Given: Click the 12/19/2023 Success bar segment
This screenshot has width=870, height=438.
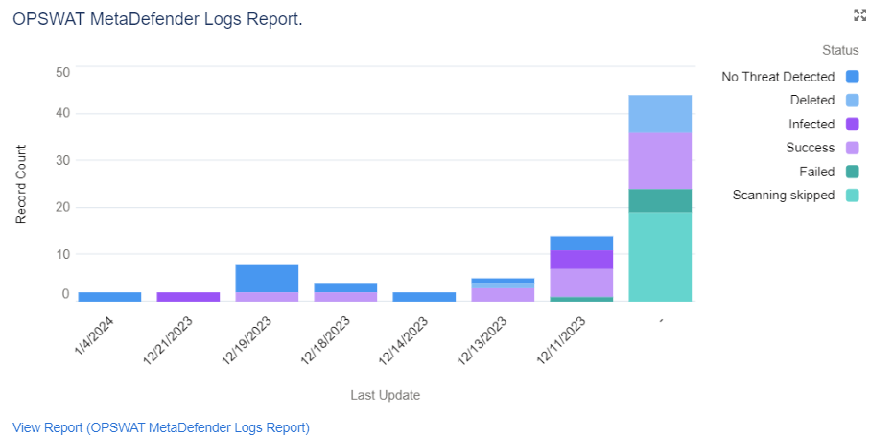Looking at the screenshot, I should (267, 297).
